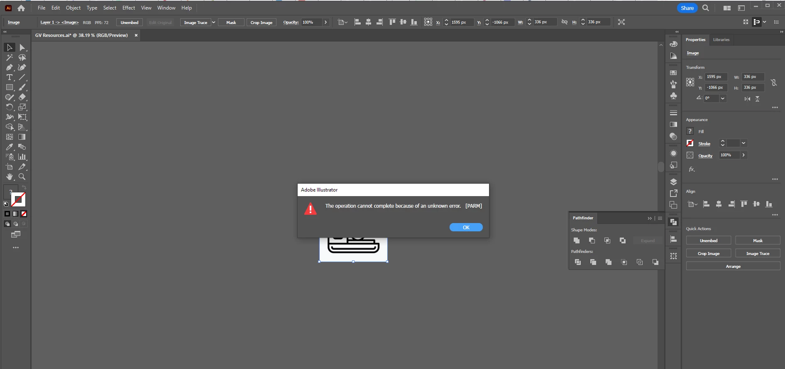
Task: Click Mask button in control bar
Action: (231, 22)
